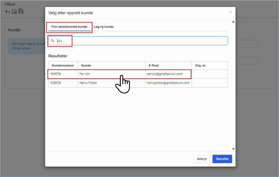The image size is (279, 177).
Task: Click customer number 100076
Action: (x=56, y=83)
